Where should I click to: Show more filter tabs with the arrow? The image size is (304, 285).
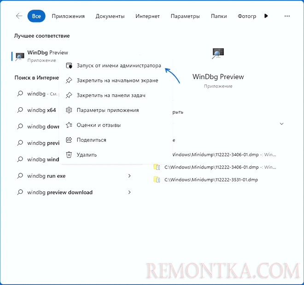pyautogui.click(x=266, y=16)
